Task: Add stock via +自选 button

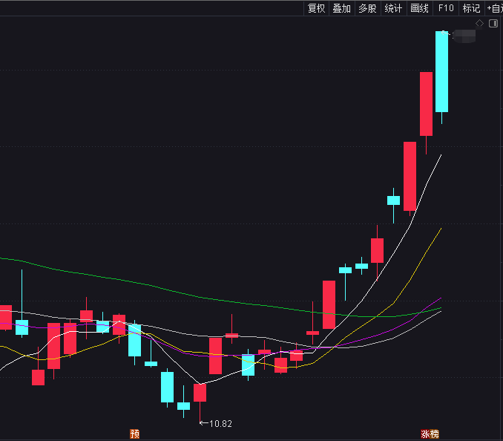Action: point(494,8)
